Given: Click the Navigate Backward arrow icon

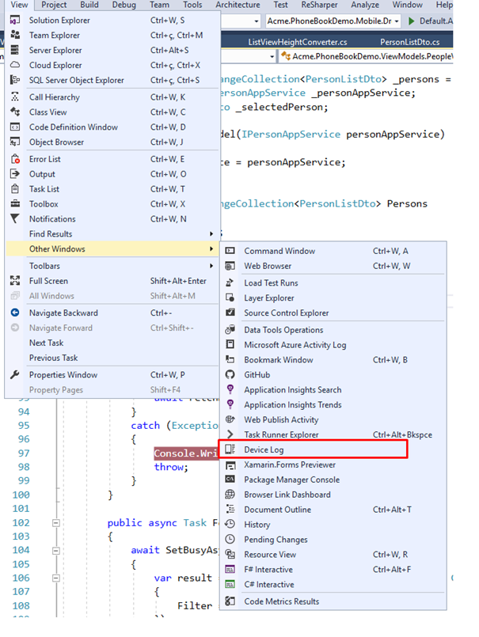Looking at the screenshot, I should click(15, 313).
